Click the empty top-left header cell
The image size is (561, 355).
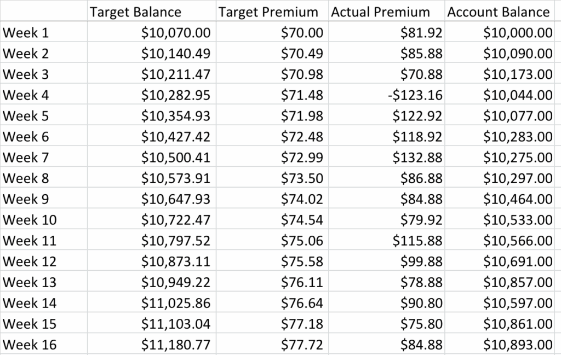coord(43,11)
